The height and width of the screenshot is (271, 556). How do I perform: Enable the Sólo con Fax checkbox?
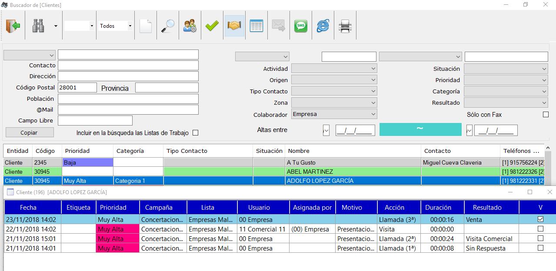(546, 115)
